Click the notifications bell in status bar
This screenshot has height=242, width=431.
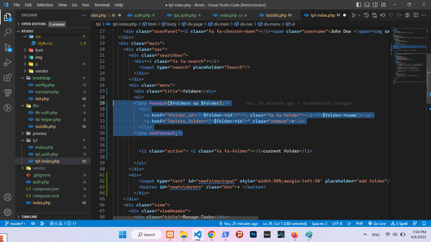point(424,223)
